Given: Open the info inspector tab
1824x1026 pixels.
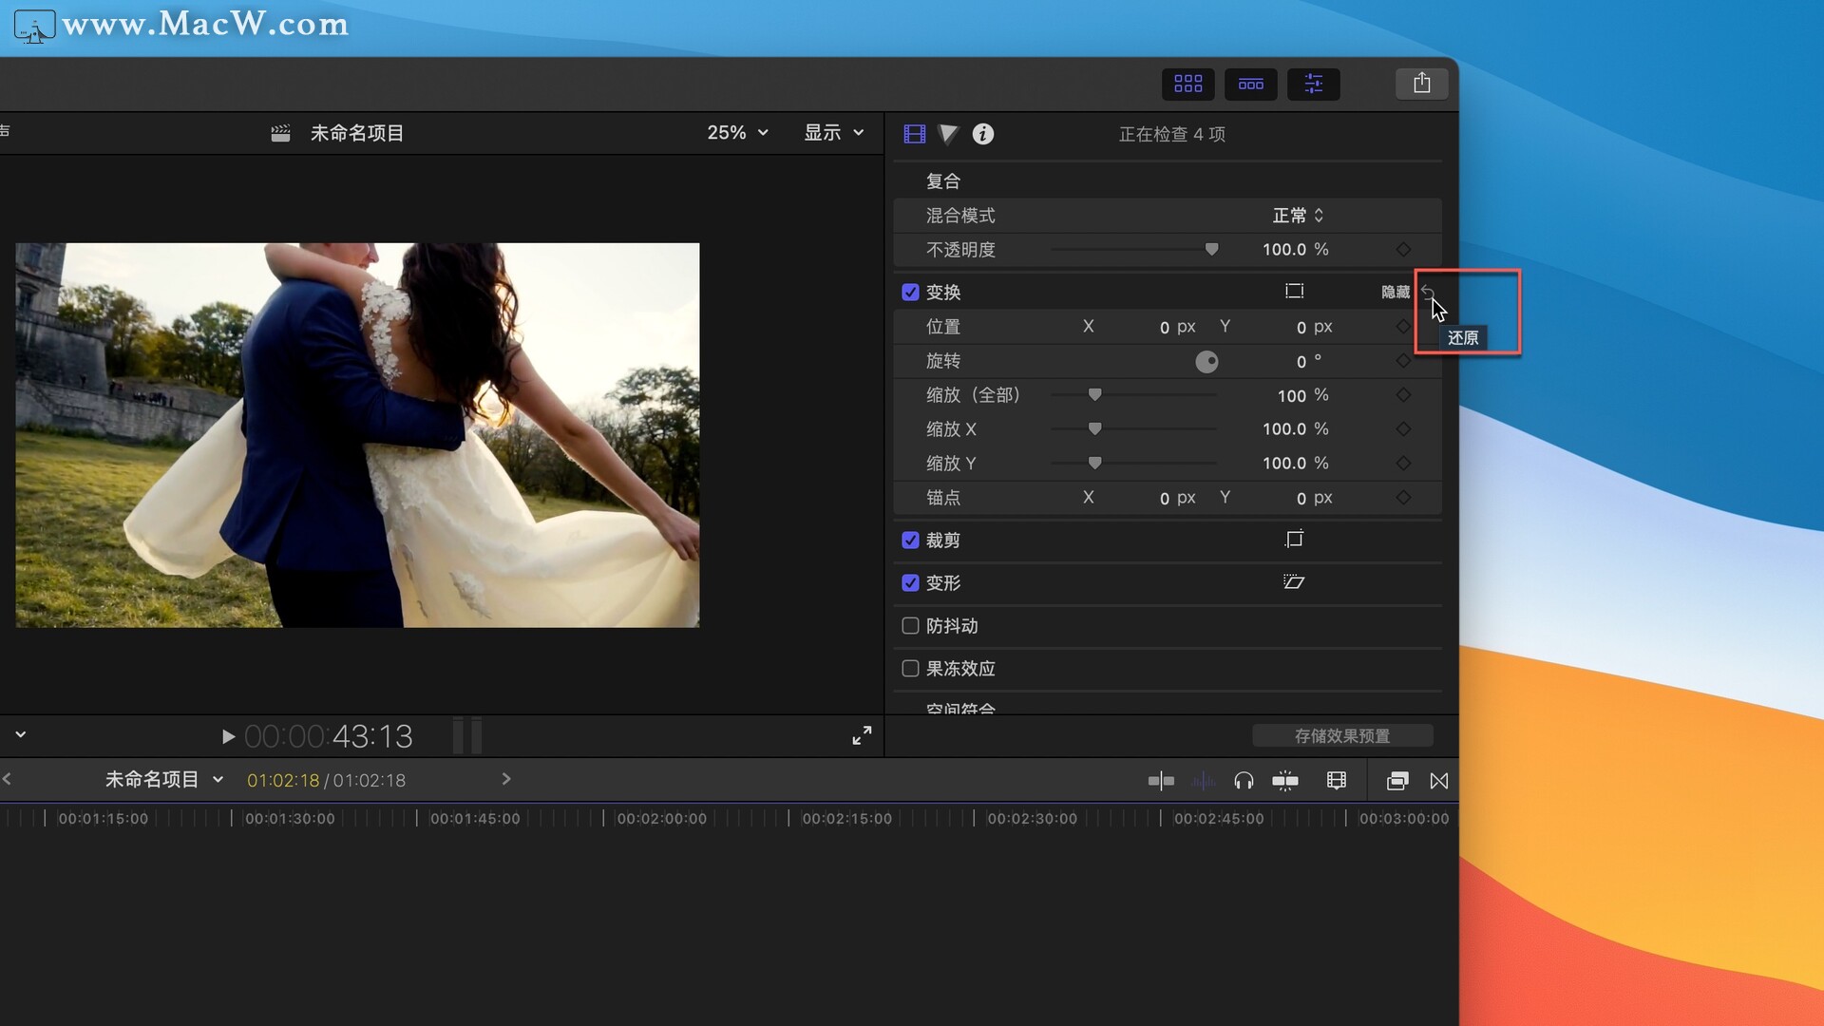Looking at the screenshot, I should [983, 134].
